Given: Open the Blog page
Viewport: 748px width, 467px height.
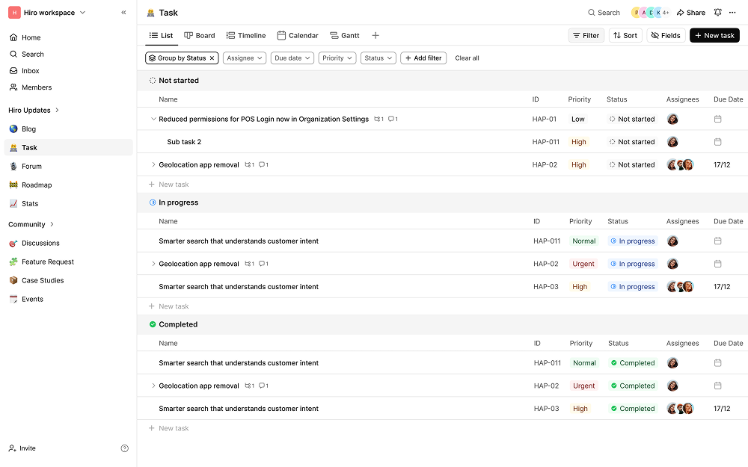Looking at the screenshot, I should point(68,129).
